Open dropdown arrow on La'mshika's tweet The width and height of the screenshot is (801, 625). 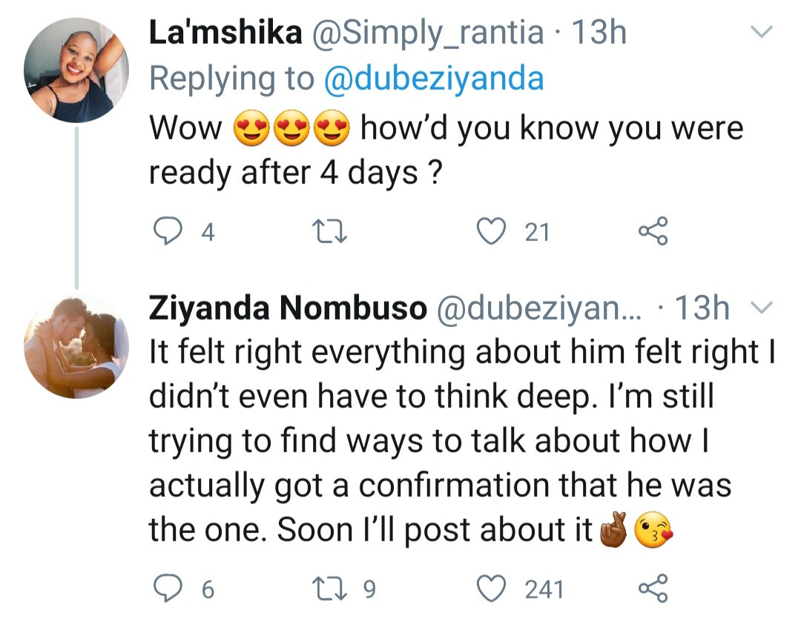(762, 33)
